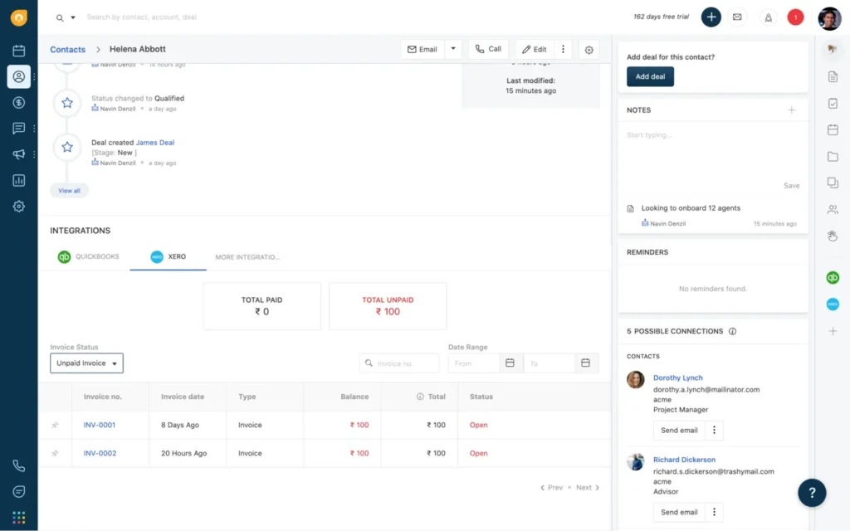Pin invoice INV-0002 row
The image size is (850, 531).
pyautogui.click(x=56, y=453)
